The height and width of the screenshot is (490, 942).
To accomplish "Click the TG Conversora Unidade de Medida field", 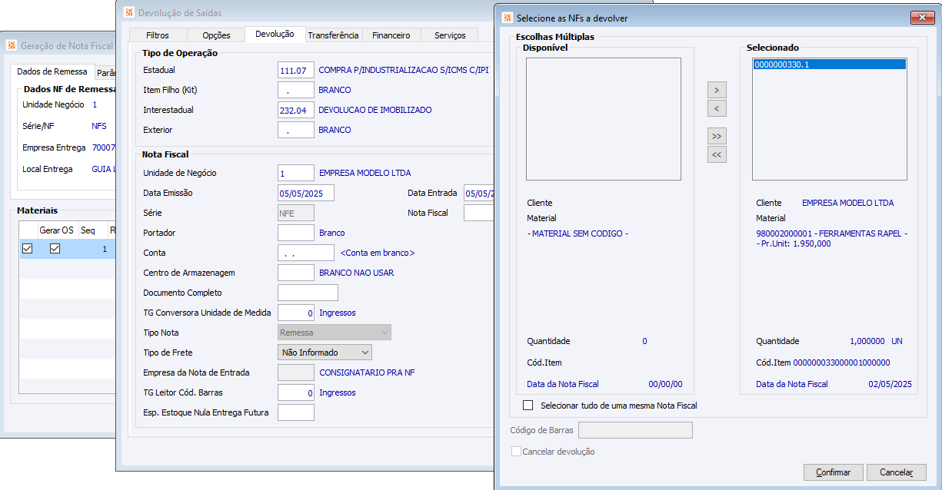I will tap(295, 313).
